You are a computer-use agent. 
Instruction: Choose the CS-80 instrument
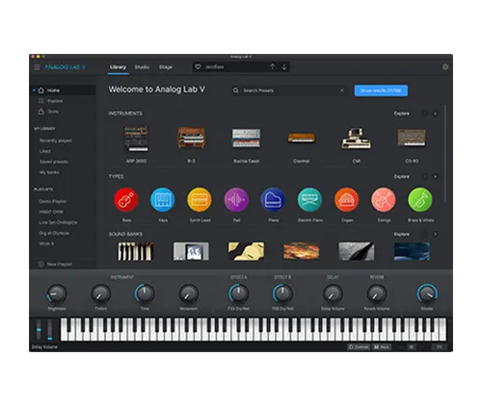click(x=412, y=139)
